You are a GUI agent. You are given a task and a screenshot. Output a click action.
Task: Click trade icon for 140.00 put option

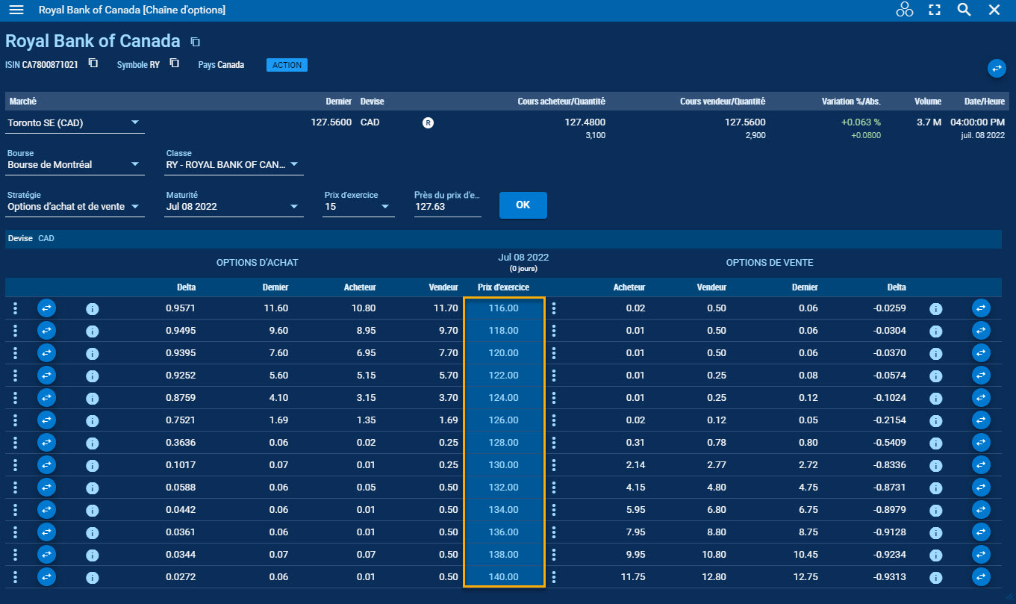tap(981, 577)
